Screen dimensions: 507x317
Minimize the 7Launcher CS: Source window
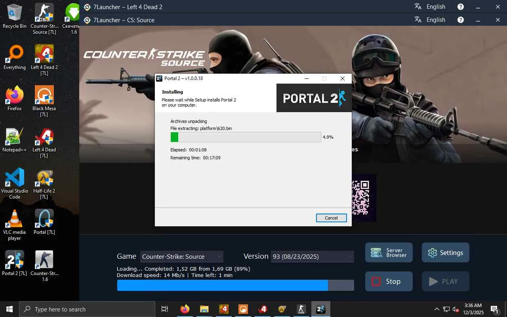click(x=478, y=20)
